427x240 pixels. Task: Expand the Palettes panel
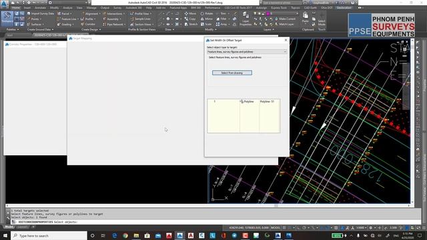point(13,29)
